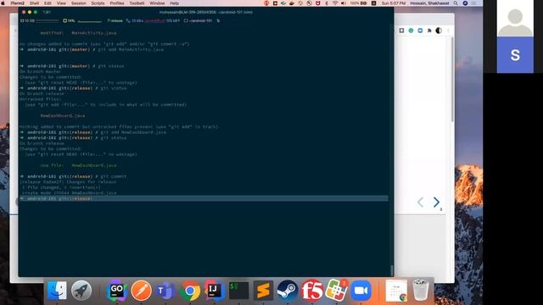Open Chrome extensions puzzle icon in browser window

tap(429, 30)
